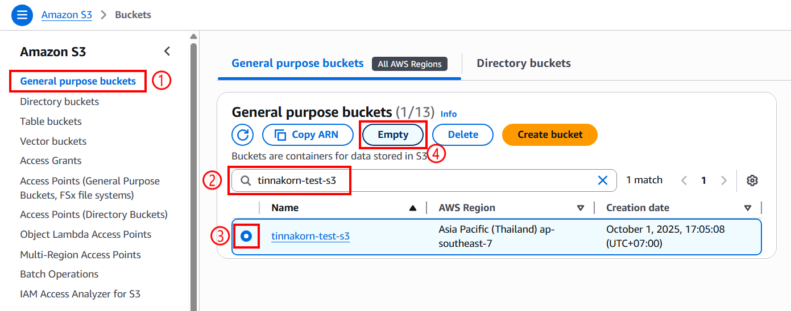
Task: Sort by AWS Region column arrow
Action: click(x=581, y=208)
